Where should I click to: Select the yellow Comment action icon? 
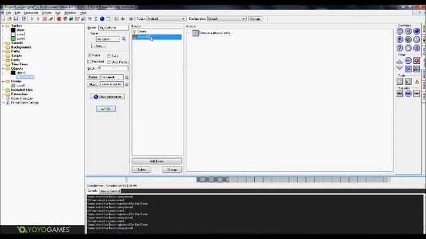[417, 81]
